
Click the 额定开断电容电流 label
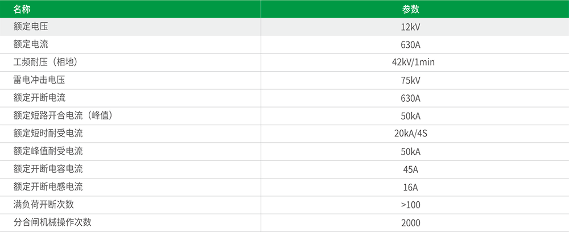tap(48, 169)
